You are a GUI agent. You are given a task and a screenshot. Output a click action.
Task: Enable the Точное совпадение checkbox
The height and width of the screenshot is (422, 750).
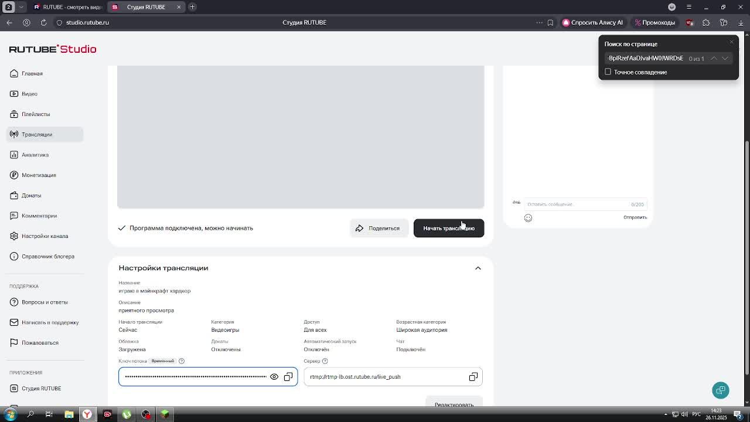click(608, 72)
